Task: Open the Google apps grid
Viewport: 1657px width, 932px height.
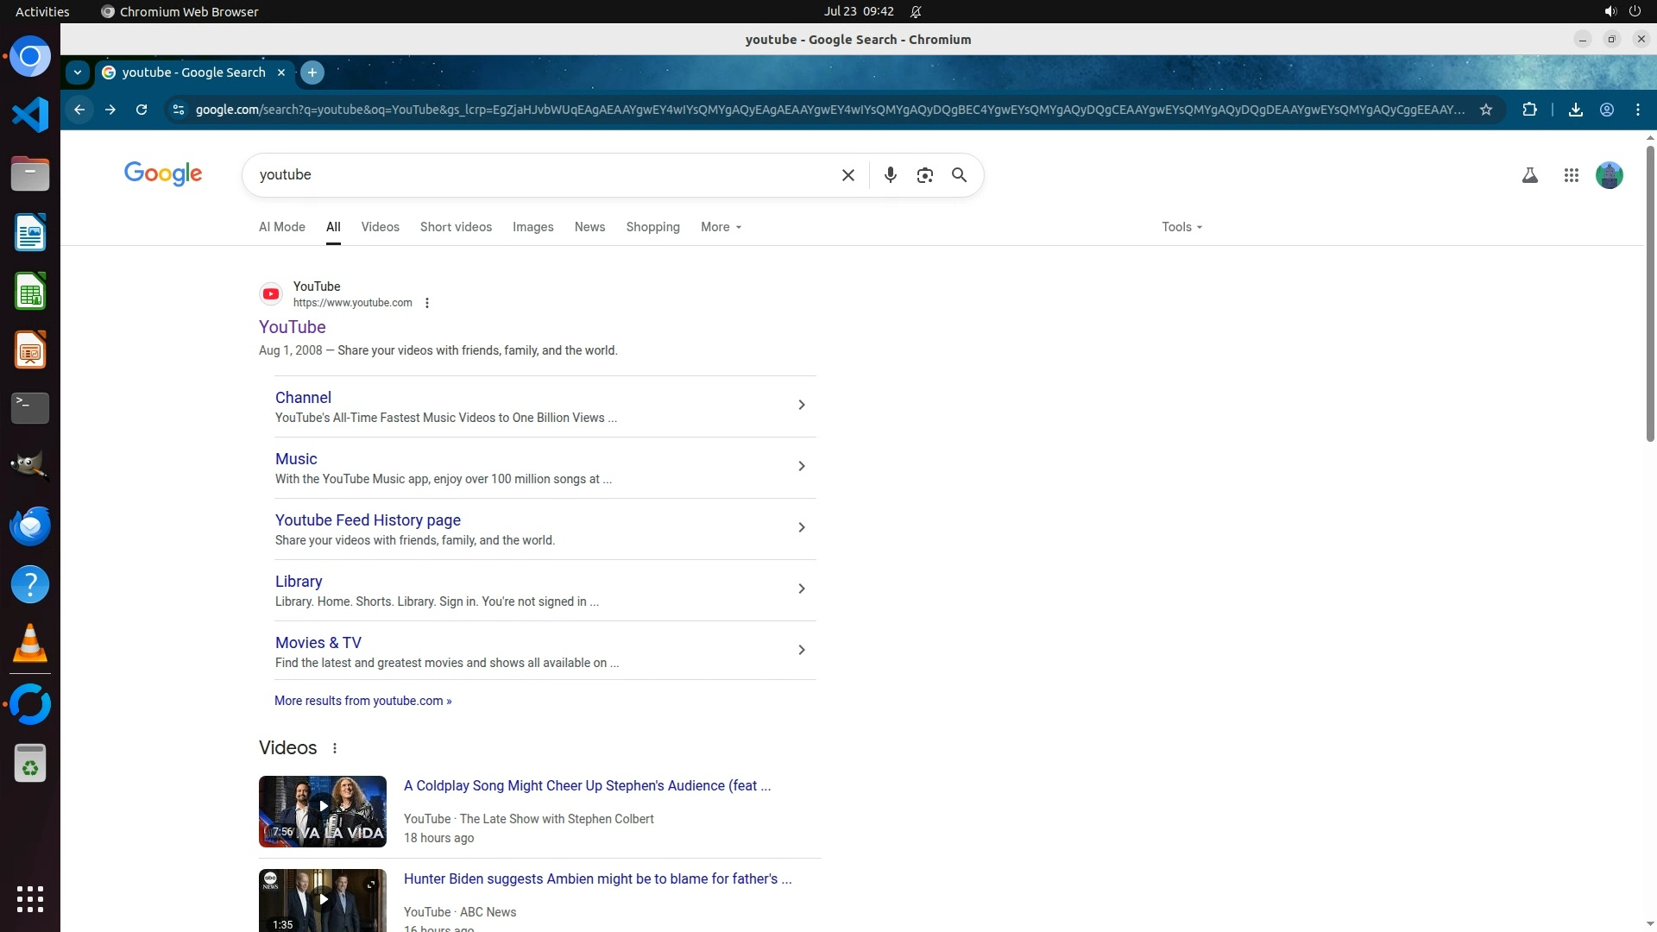Action: tap(1571, 175)
